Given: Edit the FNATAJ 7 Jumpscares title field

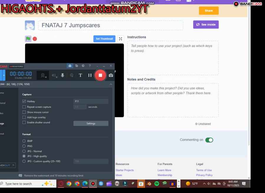Looking at the screenshot, I should click(110, 25).
